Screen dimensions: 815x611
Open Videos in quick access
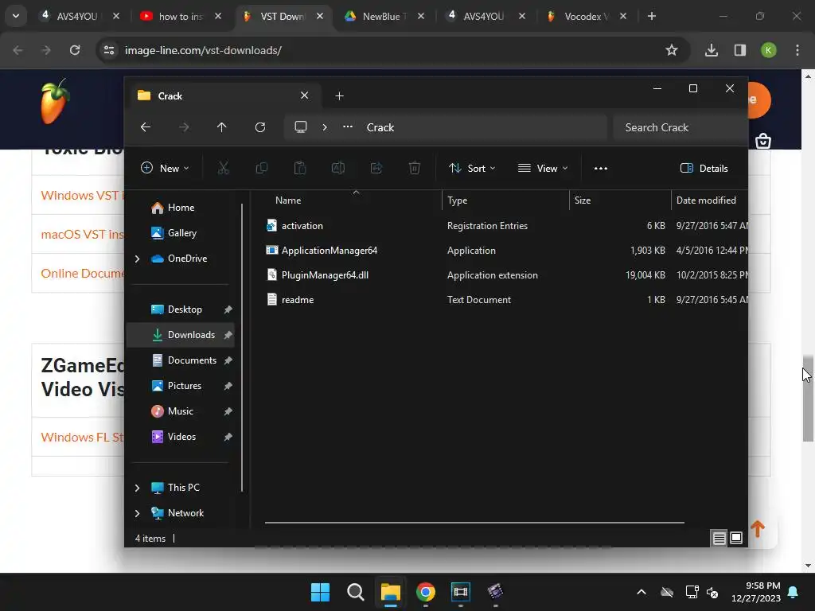tap(181, 437)
